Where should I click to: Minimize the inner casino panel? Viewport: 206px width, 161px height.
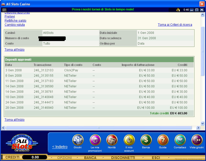click(192, 10)
